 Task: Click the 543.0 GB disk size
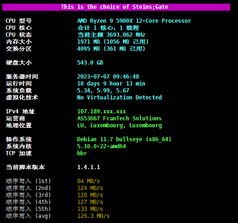point(90,63)
